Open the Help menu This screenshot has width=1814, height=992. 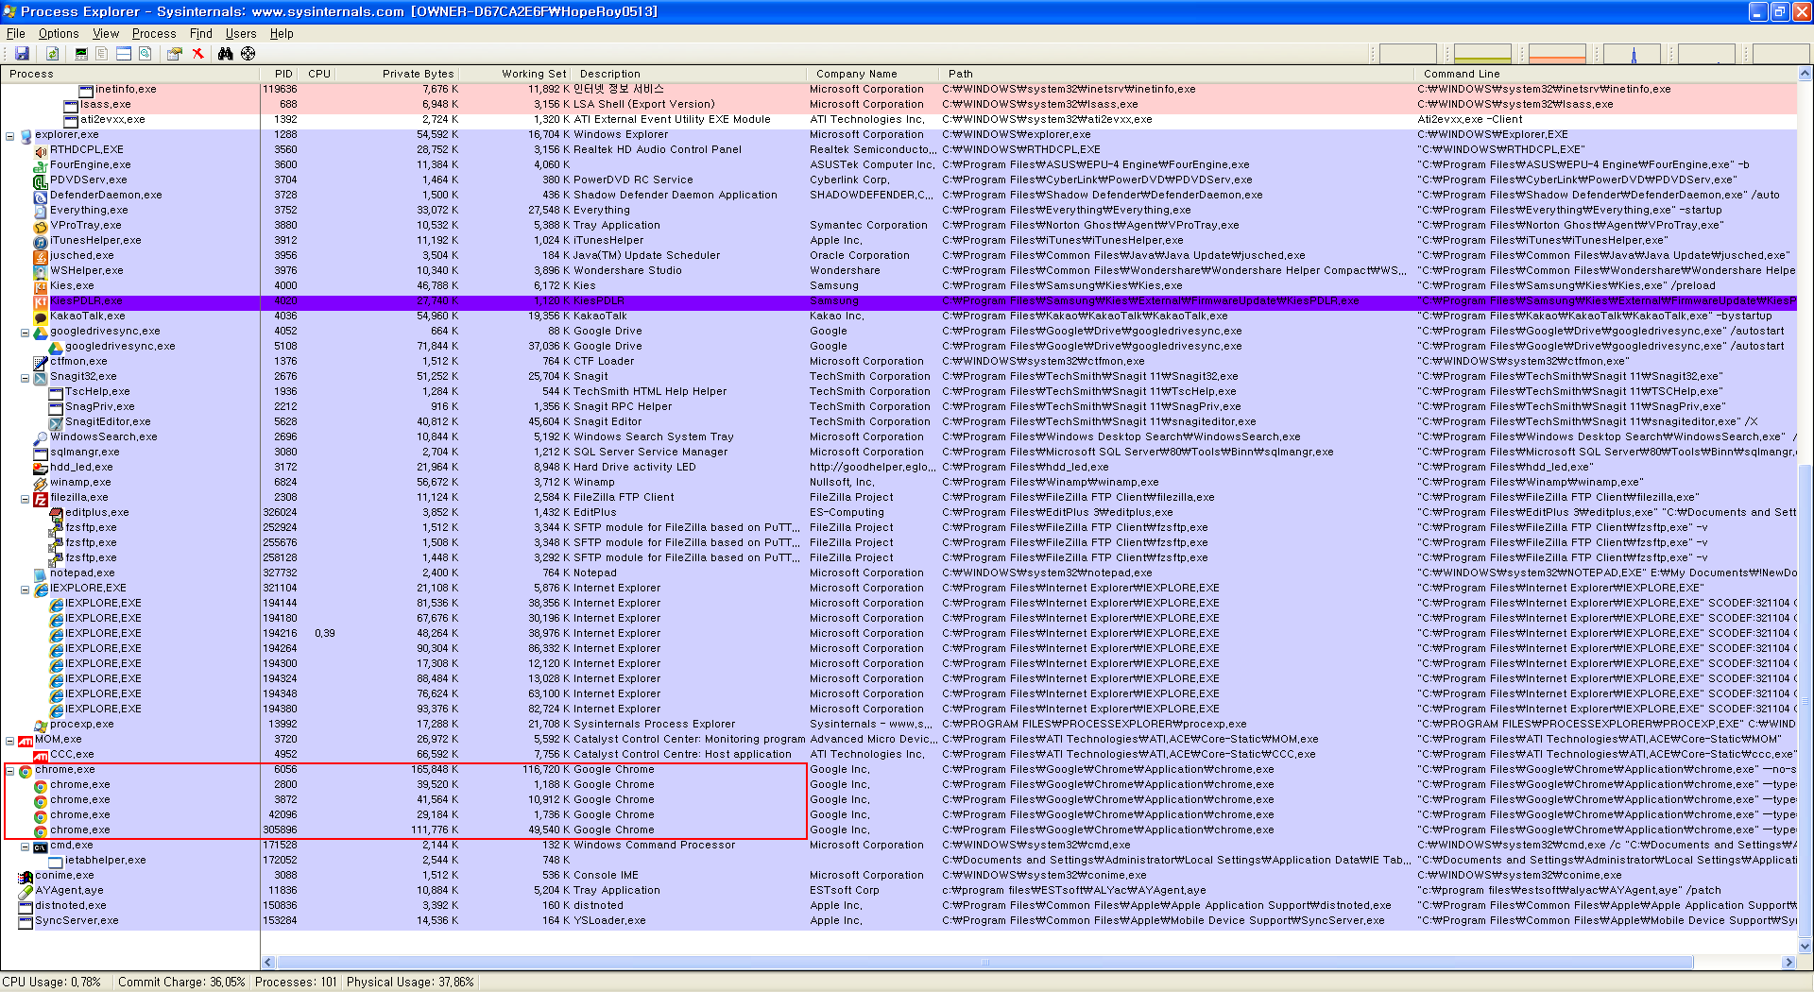pos(282,33)
